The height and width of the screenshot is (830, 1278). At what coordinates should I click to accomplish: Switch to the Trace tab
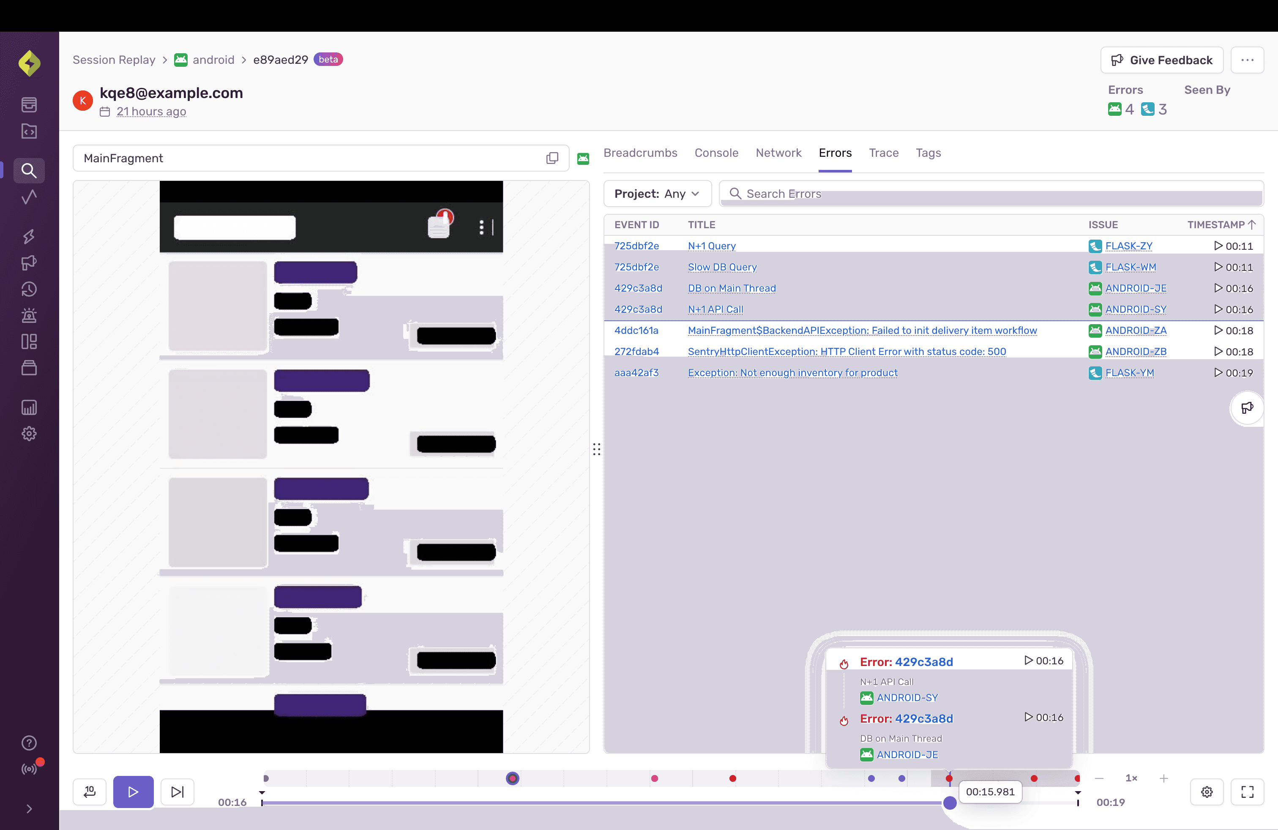[883, 153]
